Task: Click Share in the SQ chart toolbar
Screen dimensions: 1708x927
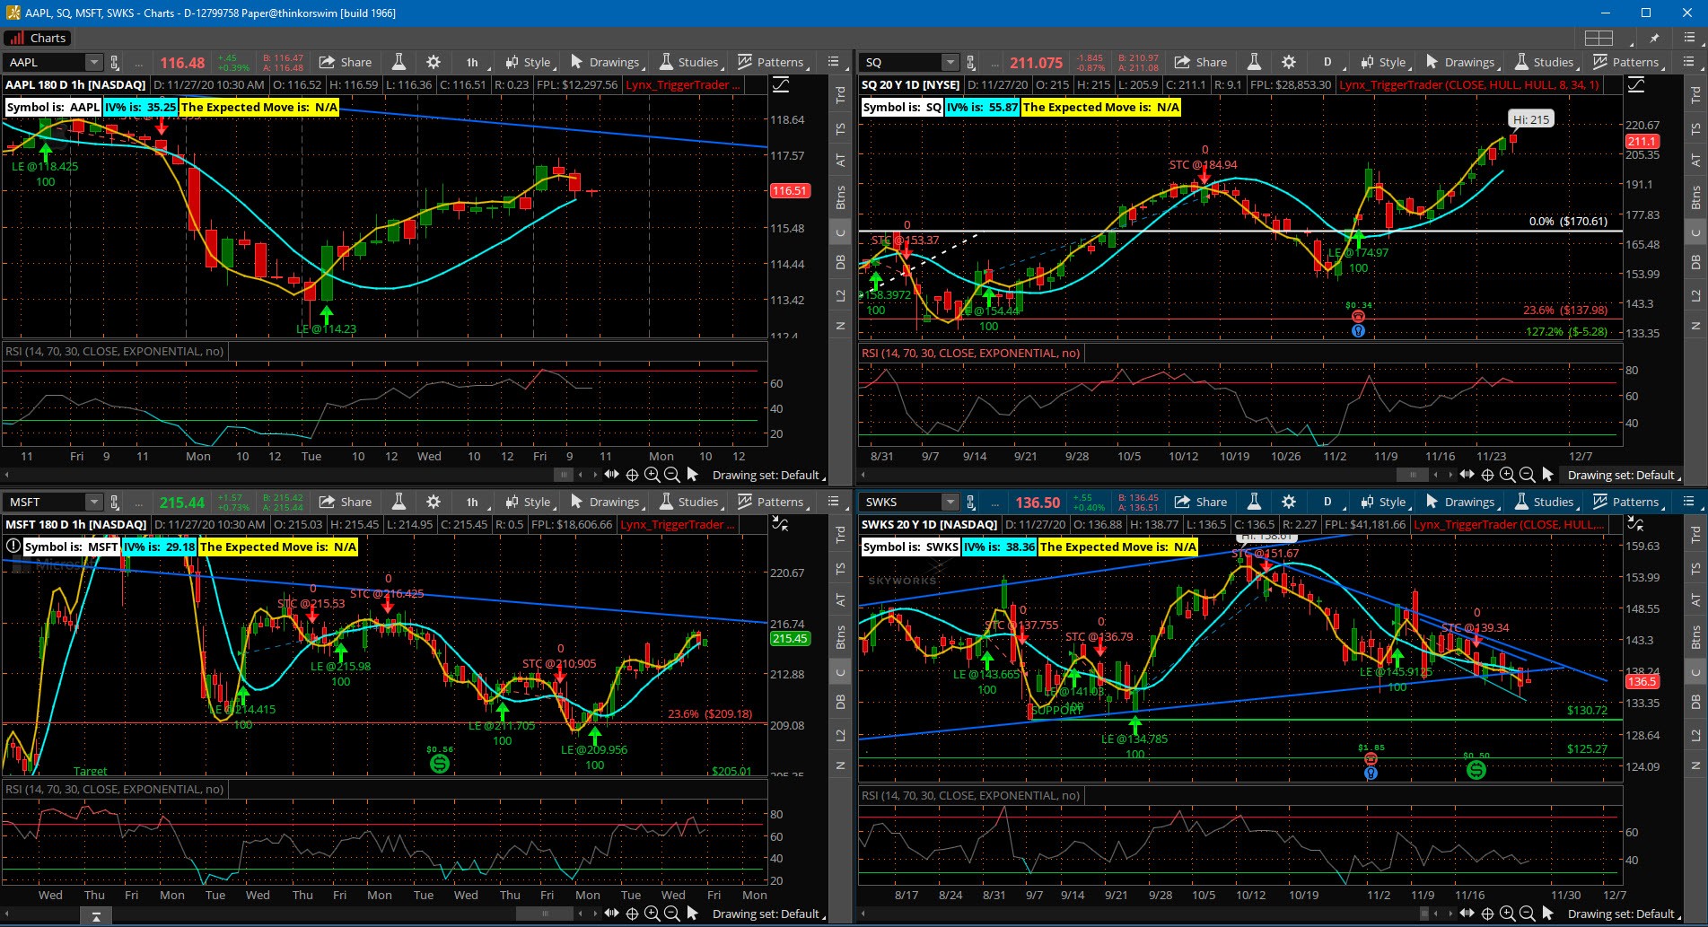Action: tap(1201, 62)
